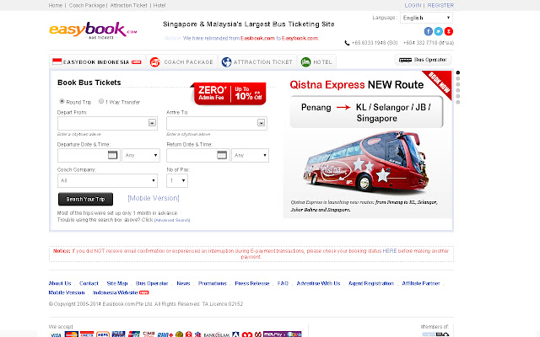Click the MasterCard payment logo
This screenshot has width=540, height=337.
click(x=71, y=334)
